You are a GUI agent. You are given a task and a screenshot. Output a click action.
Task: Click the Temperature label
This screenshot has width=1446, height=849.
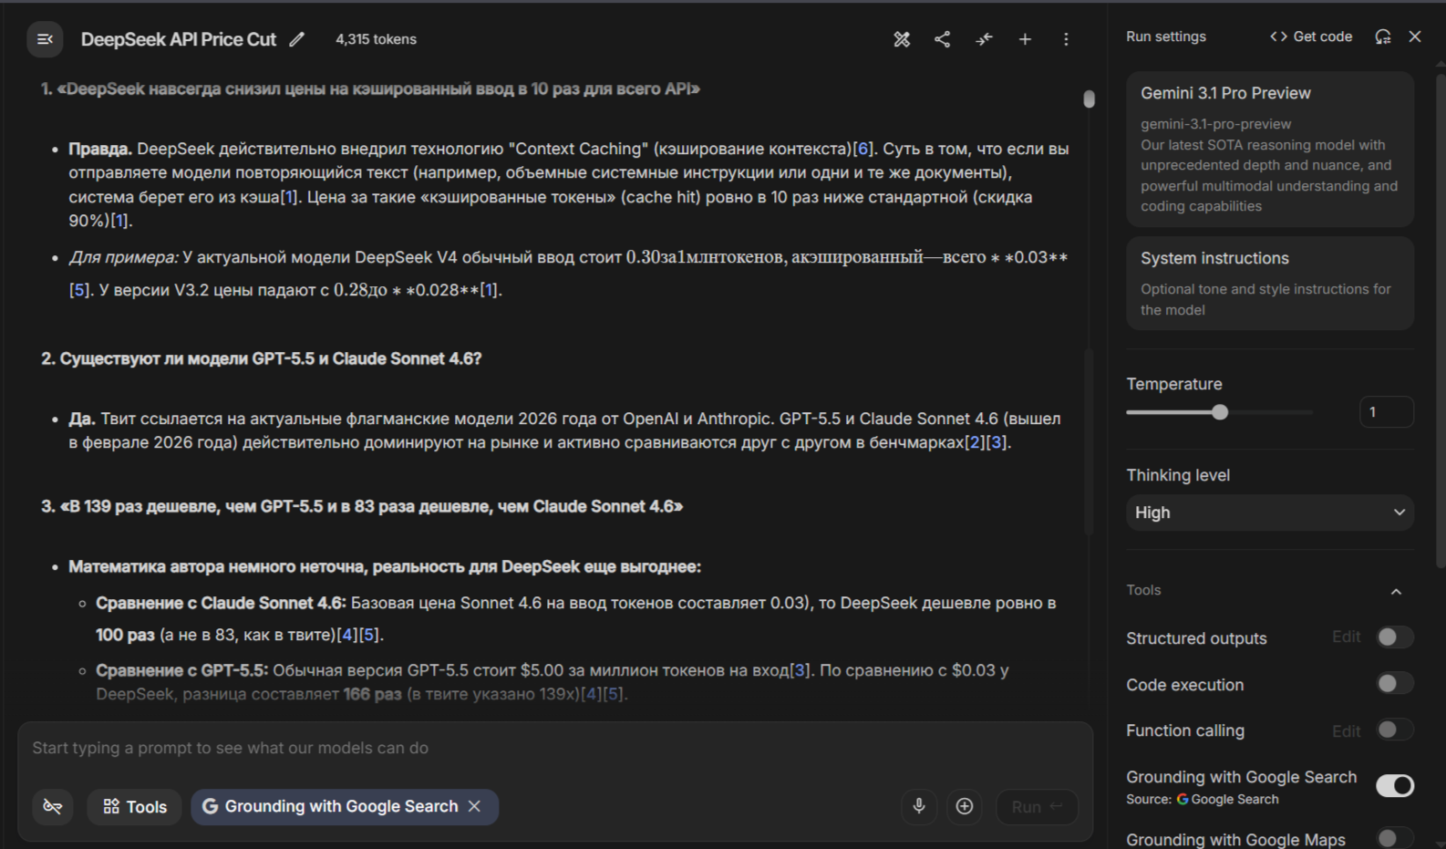pos(1174,384)
